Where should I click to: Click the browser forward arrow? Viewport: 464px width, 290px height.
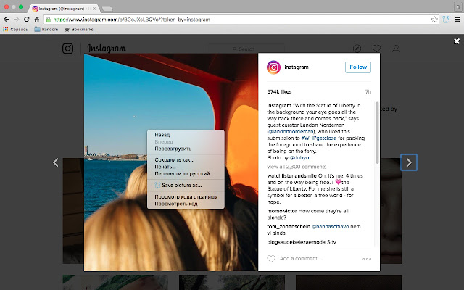coord(16,20)
